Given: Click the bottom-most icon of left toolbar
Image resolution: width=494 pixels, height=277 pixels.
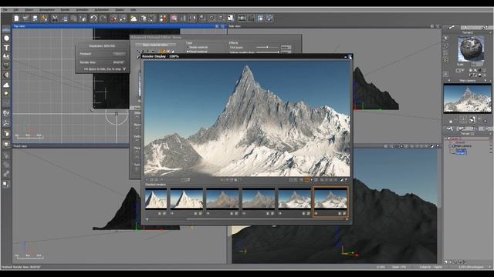Looking at the screenshot, I should [x=6, y=185].
